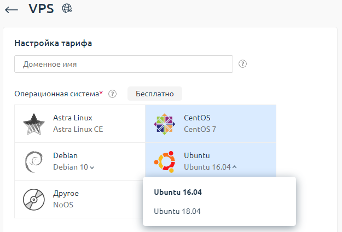
Task: Click the globe icon beside VPS title
Action: pyautogui.click(x=68, y=9)
